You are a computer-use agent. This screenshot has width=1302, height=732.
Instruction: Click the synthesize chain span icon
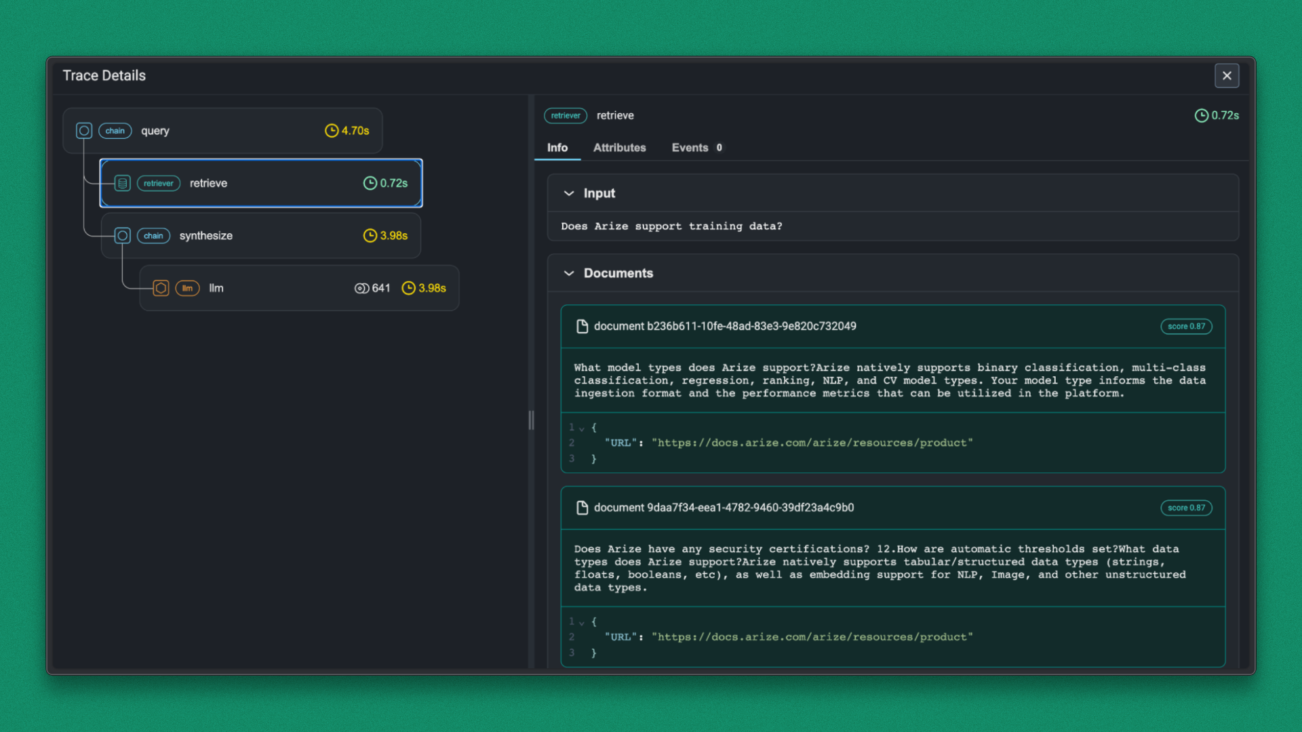pos(122,236)
